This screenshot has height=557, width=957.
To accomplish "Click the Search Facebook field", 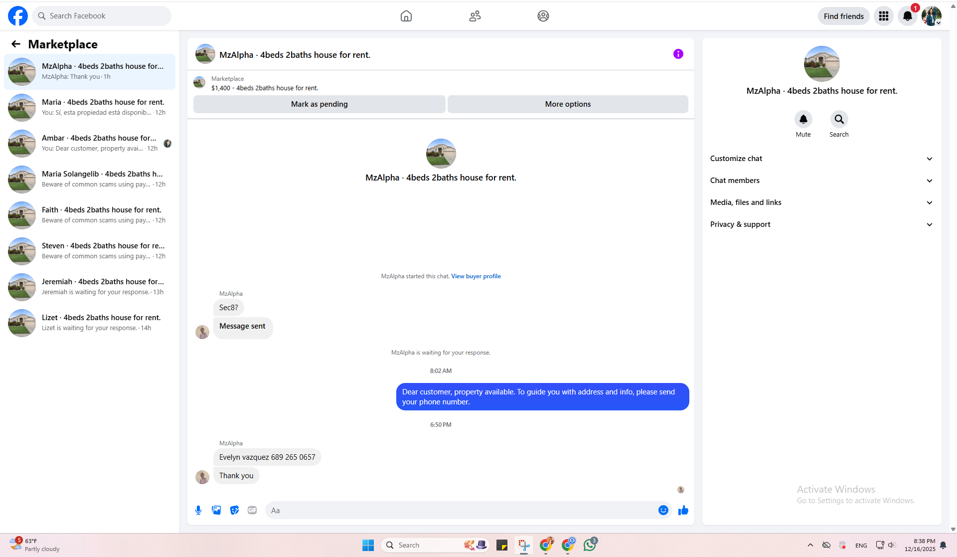I will point(102,16).
